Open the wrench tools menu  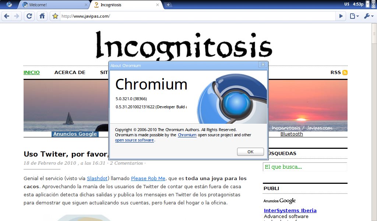(x=369, y=16)
